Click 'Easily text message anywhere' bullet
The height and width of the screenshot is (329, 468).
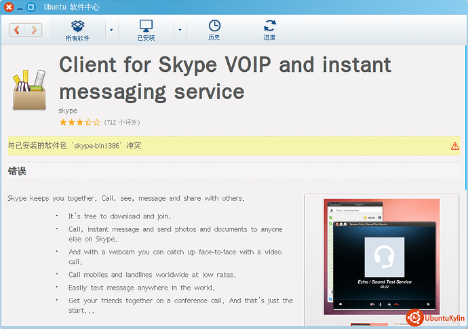tap(142, 288)
